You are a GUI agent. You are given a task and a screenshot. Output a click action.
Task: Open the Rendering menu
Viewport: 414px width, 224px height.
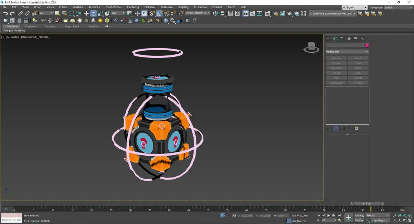133,7
